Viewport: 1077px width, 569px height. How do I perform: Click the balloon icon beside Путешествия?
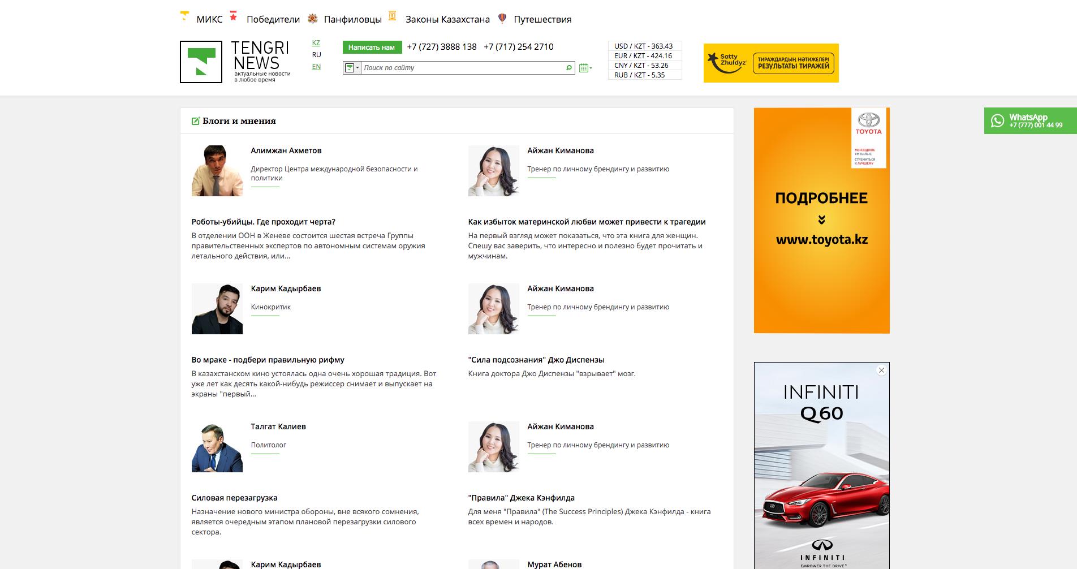502,19
